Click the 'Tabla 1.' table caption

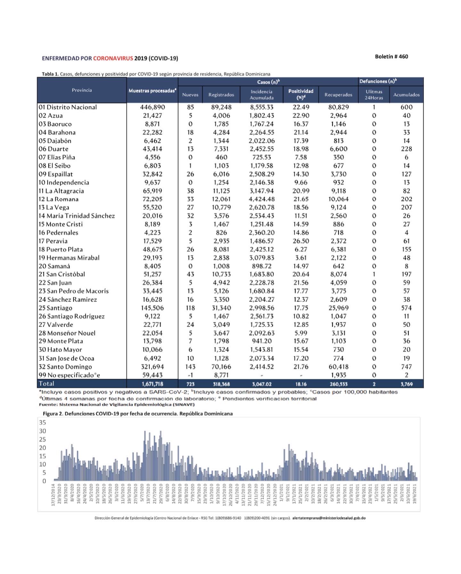pos(156,74)
